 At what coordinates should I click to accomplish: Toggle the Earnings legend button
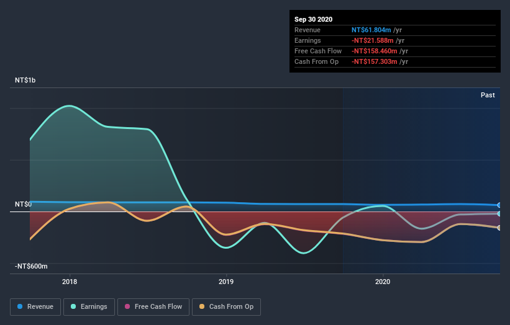[89, 307]
